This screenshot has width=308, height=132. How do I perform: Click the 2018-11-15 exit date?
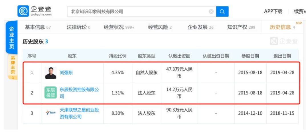(282, 113)
